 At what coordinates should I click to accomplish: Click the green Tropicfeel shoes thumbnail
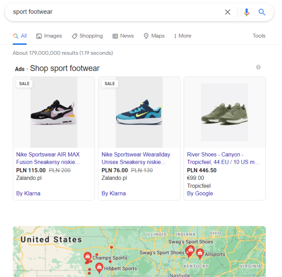pyautogui.click(x=224, y=112)
